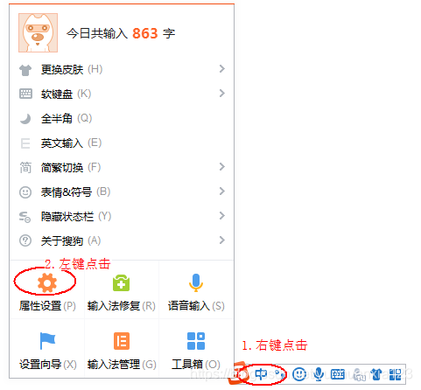The image size is (421, 390).
Task: Click microphone icon on status bar
Action: tap(319, 374)
